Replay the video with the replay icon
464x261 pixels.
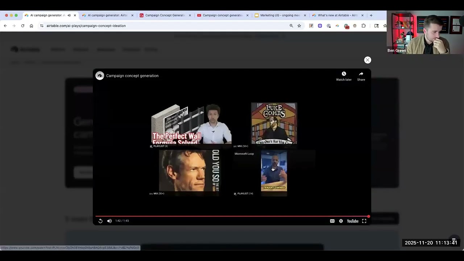tap(100, 221)
